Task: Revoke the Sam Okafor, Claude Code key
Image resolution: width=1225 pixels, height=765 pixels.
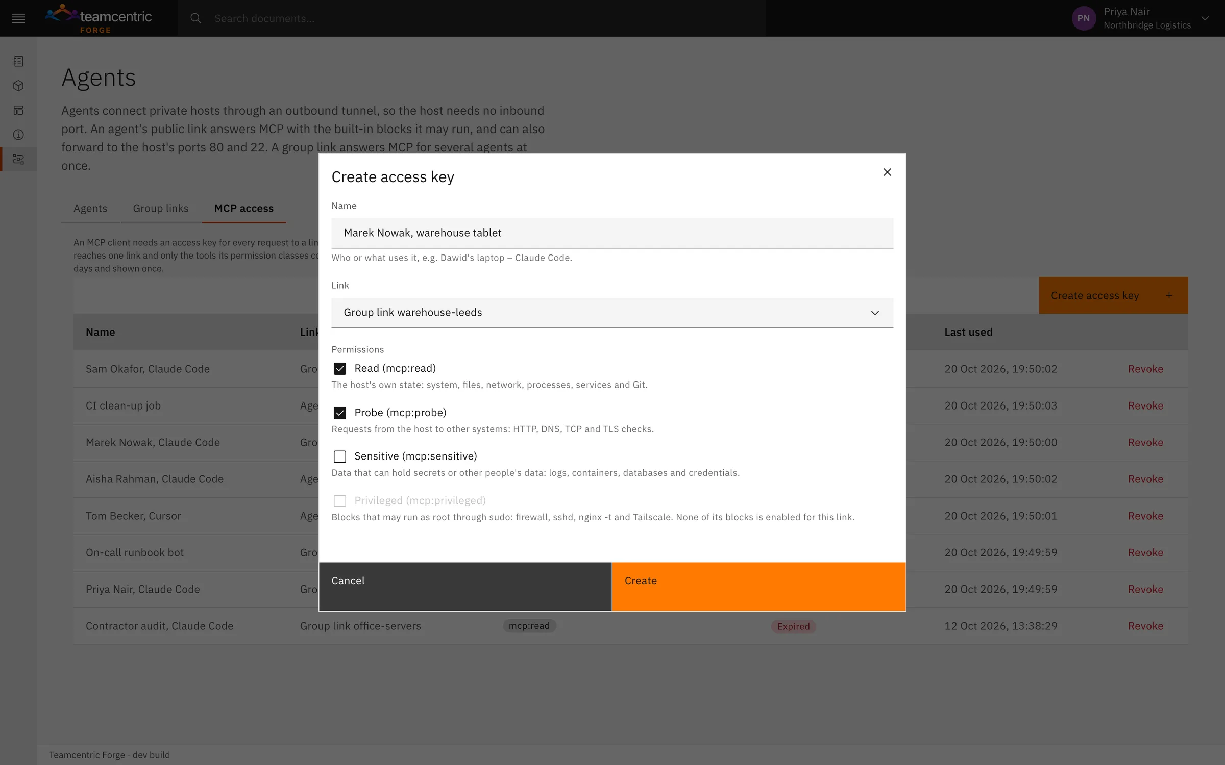Action: tap(1145, 369)
